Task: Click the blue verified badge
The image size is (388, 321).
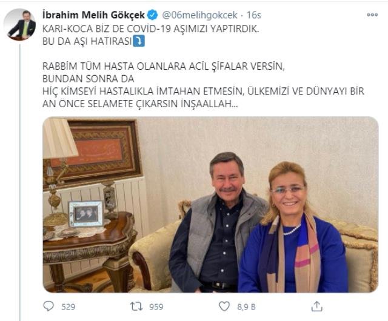Action: [x=152, y=15]
